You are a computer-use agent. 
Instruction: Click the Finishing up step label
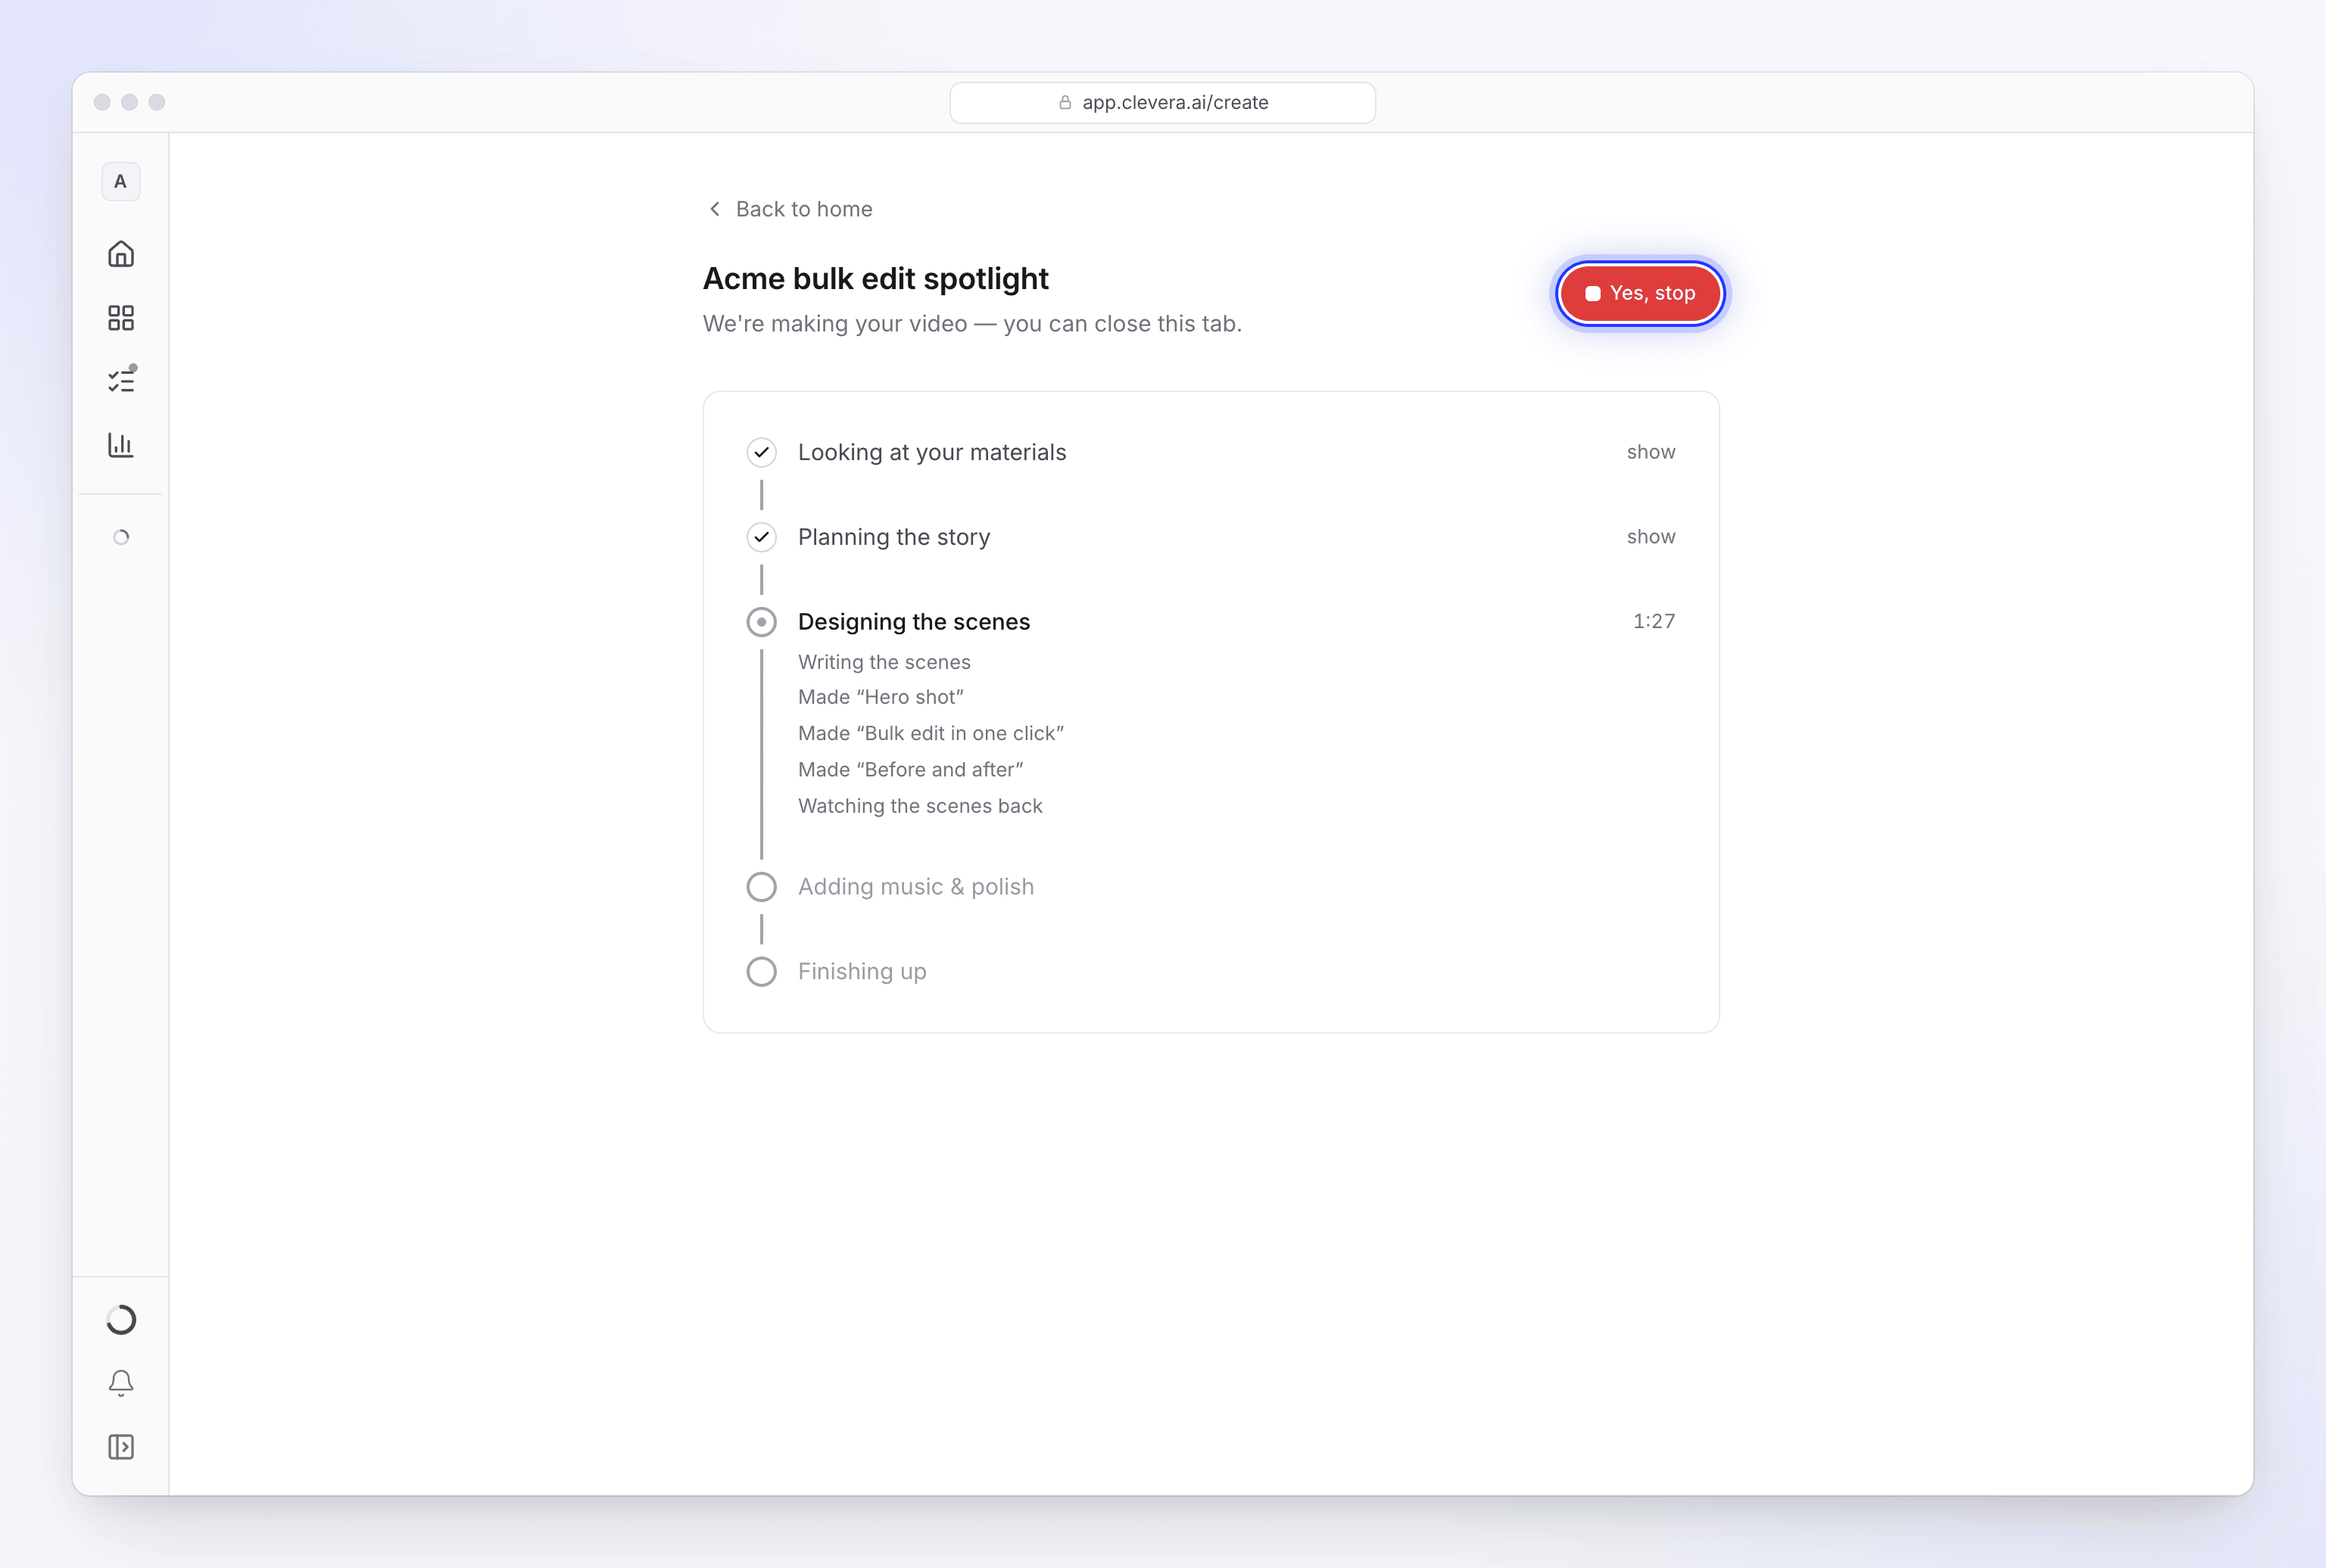point(862,972)
